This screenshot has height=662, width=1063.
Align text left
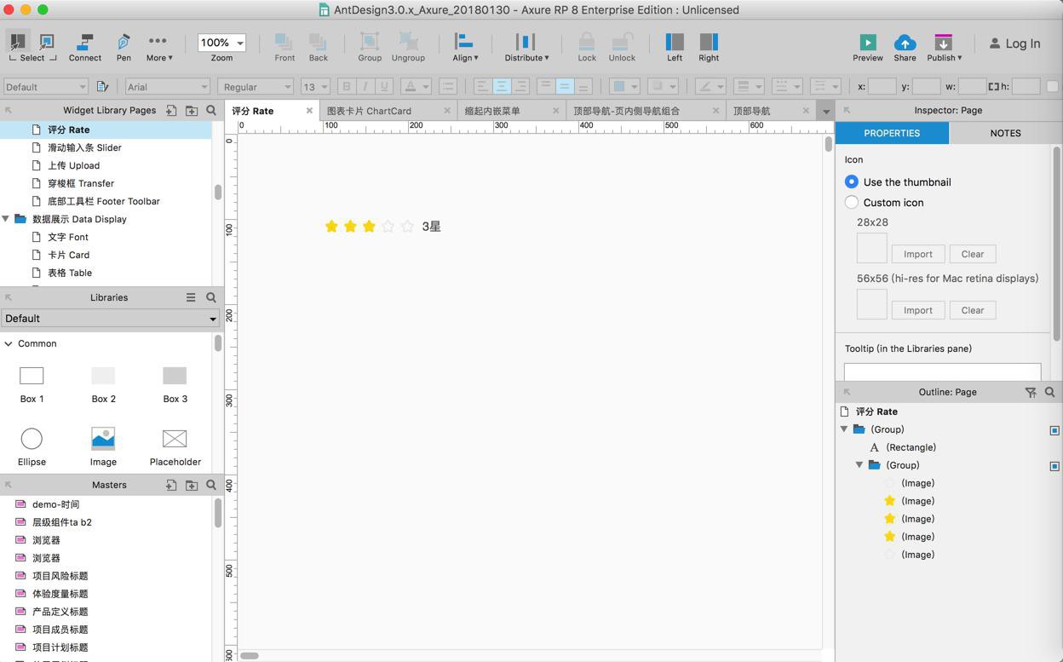[x=482, y=86]
